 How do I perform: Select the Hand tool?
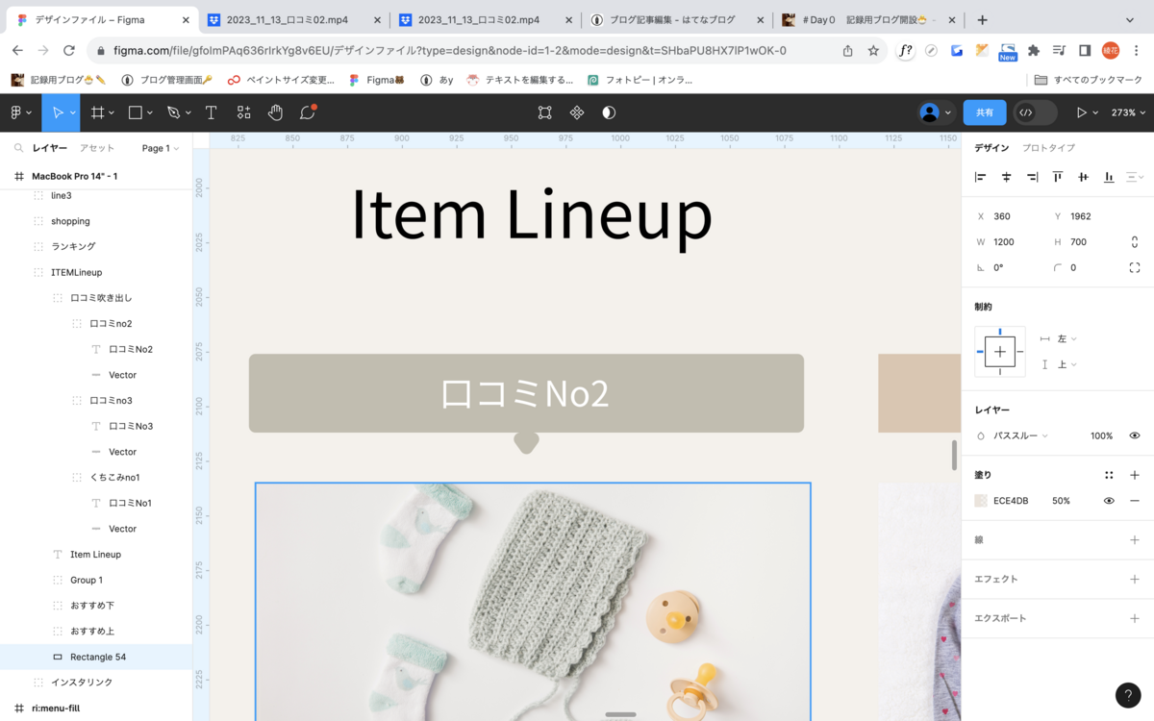click(275, 112)
